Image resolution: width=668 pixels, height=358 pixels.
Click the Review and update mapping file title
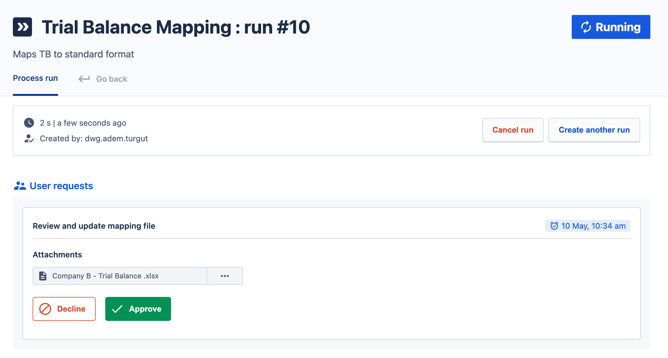(94, 226)
